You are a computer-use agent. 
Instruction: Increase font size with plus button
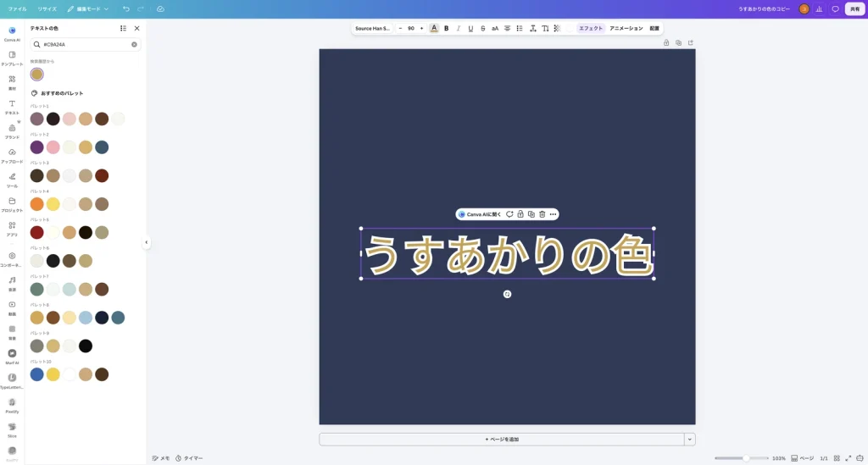(x=421, y=28)
